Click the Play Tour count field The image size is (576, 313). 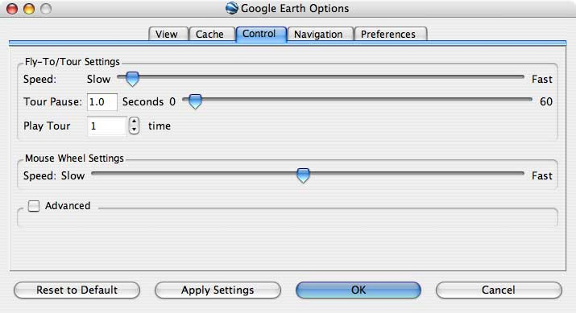tap(107, 126)
